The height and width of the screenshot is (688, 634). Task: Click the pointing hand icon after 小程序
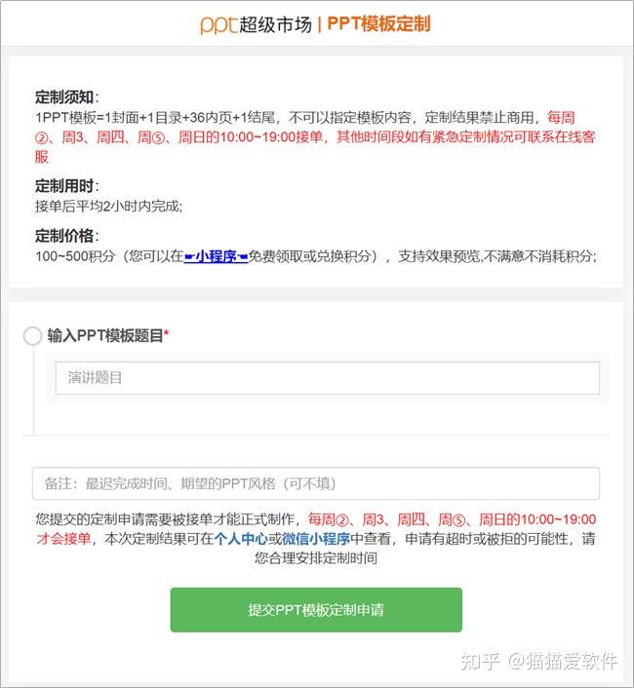242,256
